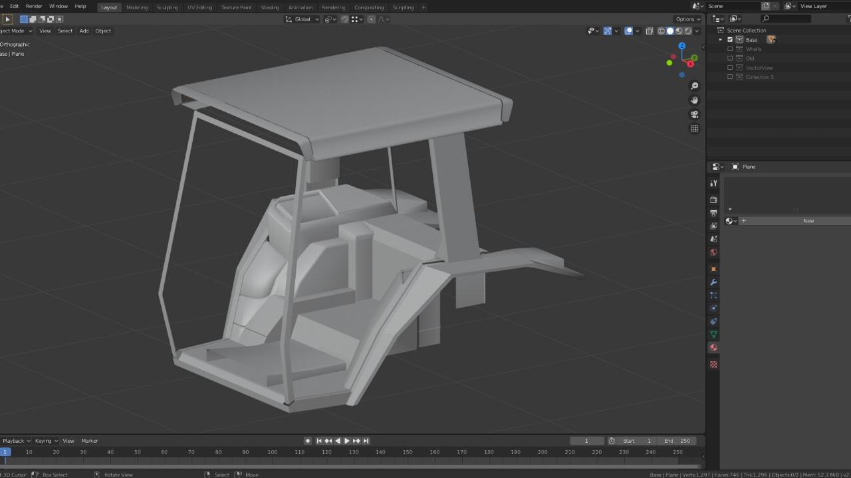Open the Physics properties tab
The image size is (851, 478).
tap(713, 308)
